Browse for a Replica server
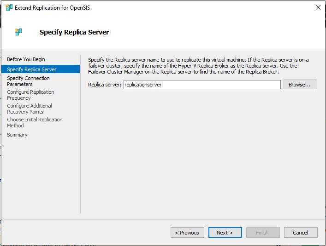 point(300,85)
